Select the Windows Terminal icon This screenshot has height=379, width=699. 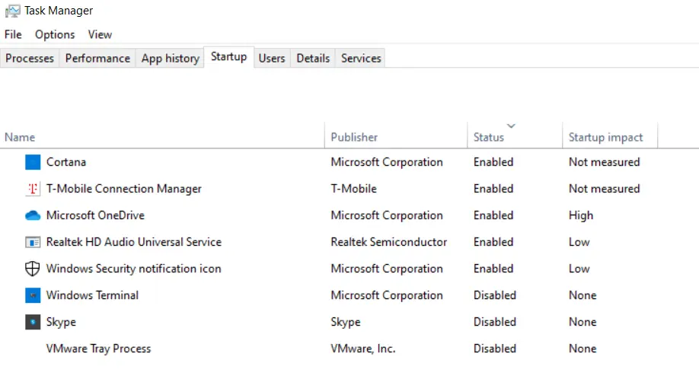[33, 295]
